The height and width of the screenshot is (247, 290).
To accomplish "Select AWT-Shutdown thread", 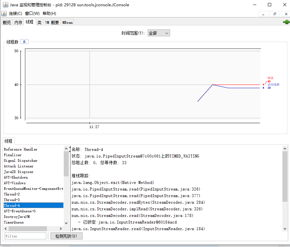I will [x=33, y=177].
